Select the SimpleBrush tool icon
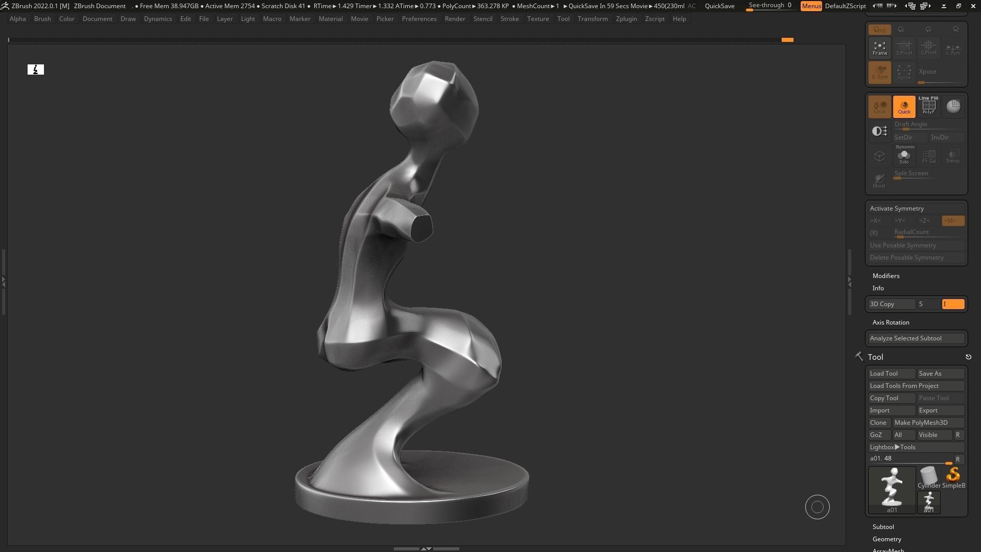The width and height of the screenshot is (981, 552). [953, 478]
